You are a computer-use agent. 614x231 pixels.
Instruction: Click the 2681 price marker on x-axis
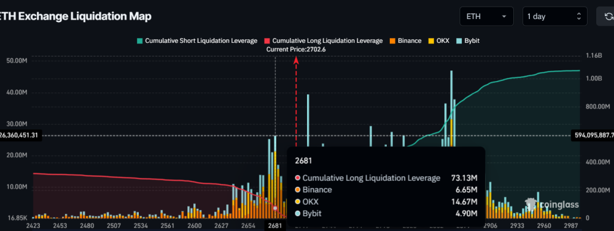pyautogui.click(x=275, y=226)
